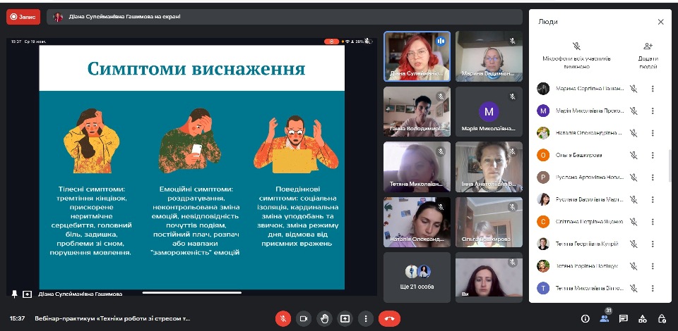Click the meeting title Вебінар-практикум

coord(113,318)
